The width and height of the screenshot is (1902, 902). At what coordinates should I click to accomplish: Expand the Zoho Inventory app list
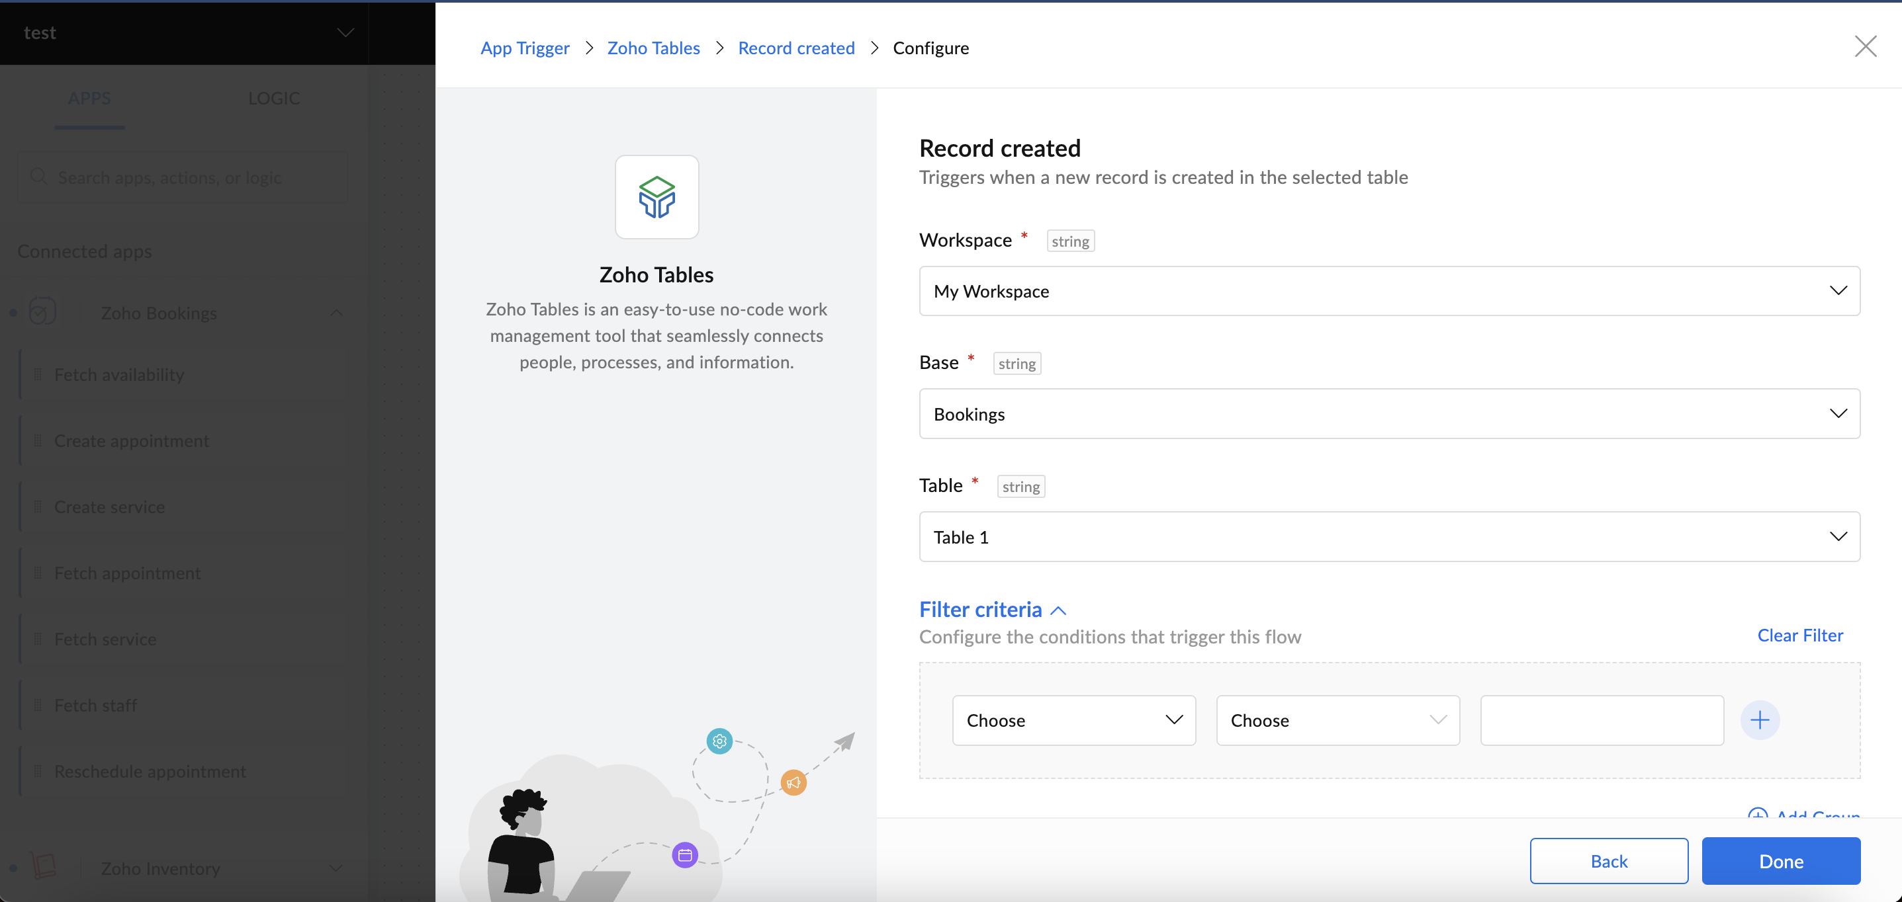click(x=336, y=868)
